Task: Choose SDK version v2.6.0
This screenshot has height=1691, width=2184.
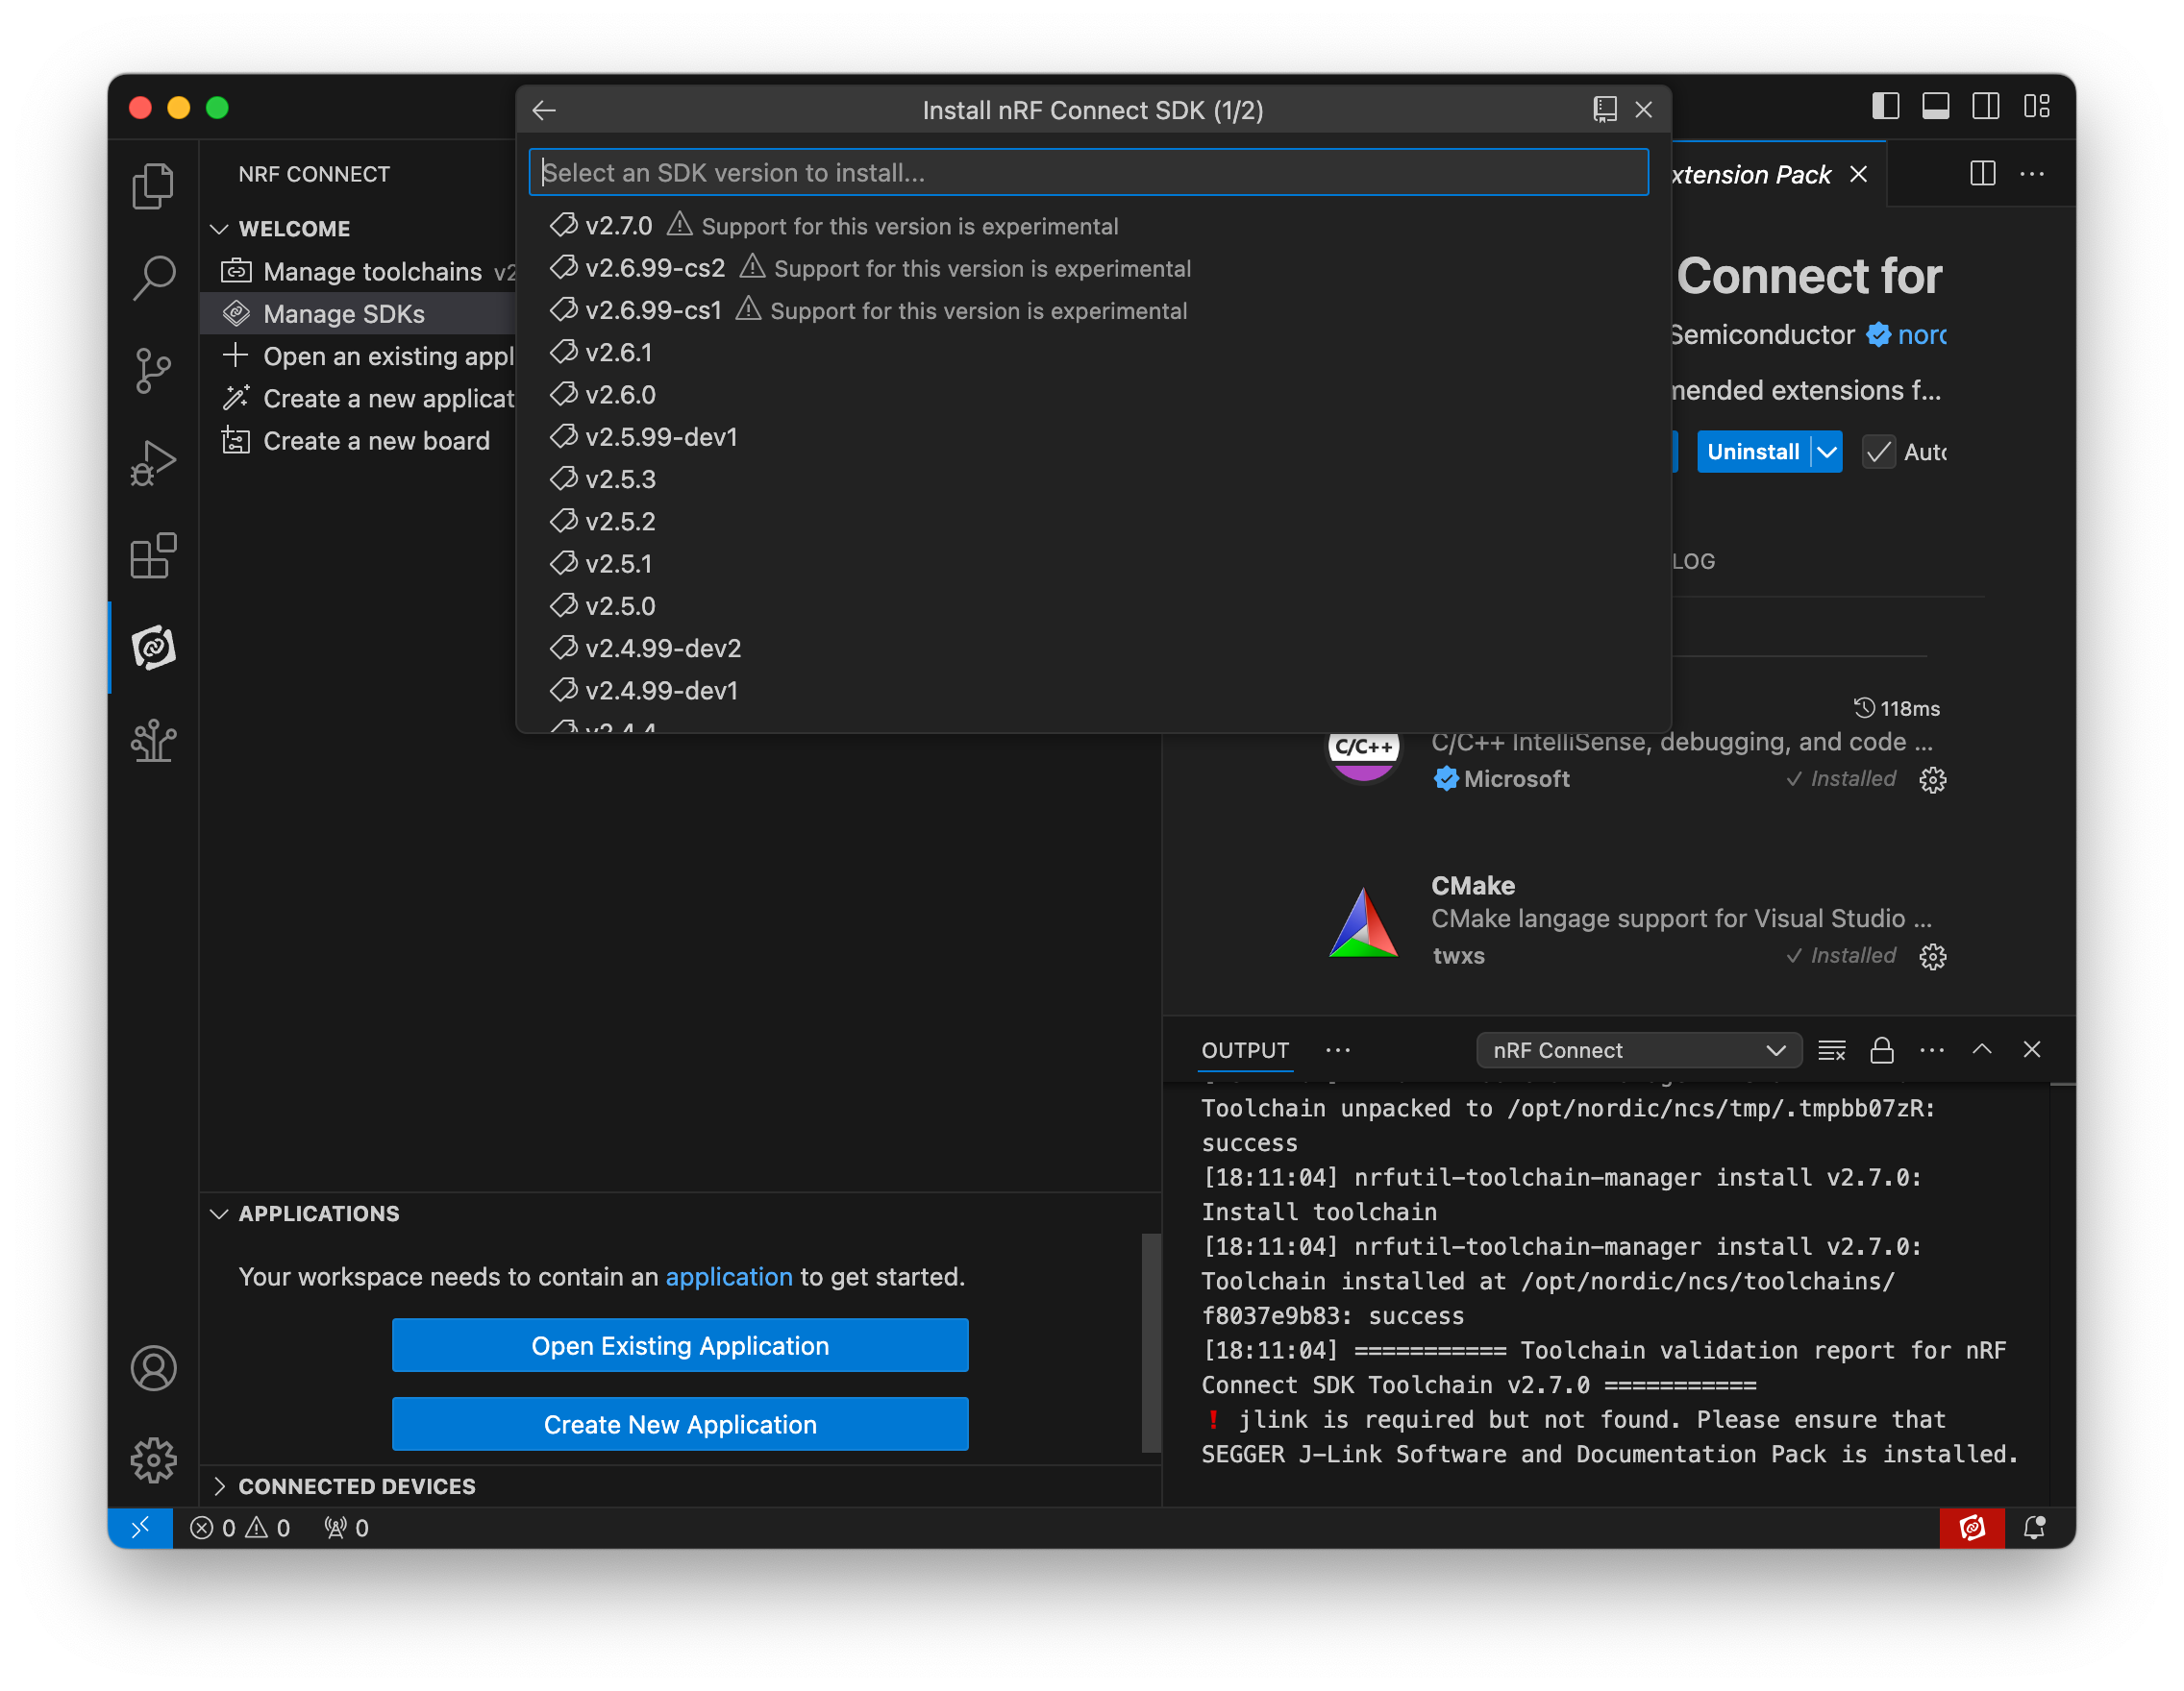Action: pyautogui.click(x=1092, y=395)
